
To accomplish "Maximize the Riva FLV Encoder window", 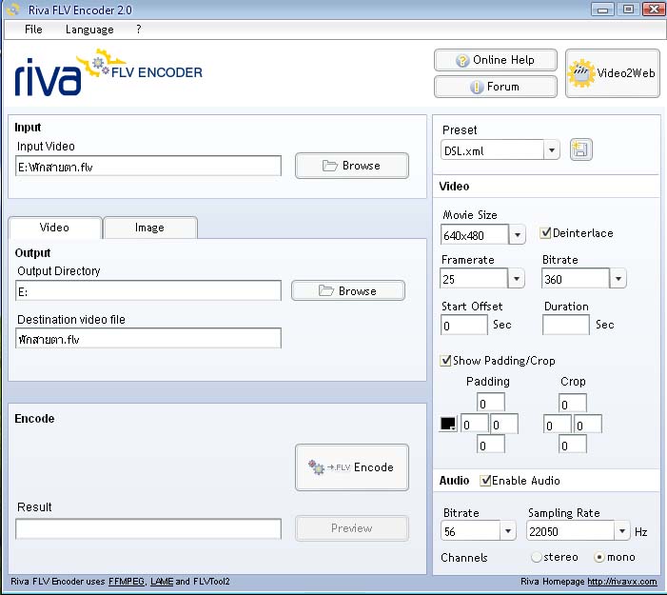I will click(x=628, y=10).
